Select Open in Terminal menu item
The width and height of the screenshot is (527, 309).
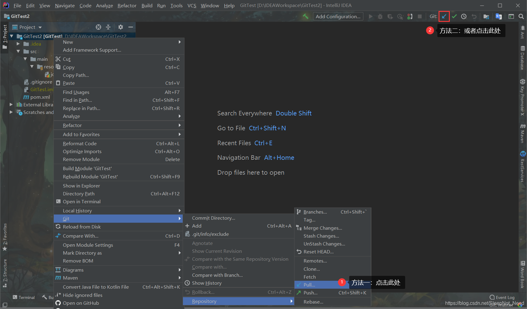coord(119,201)
